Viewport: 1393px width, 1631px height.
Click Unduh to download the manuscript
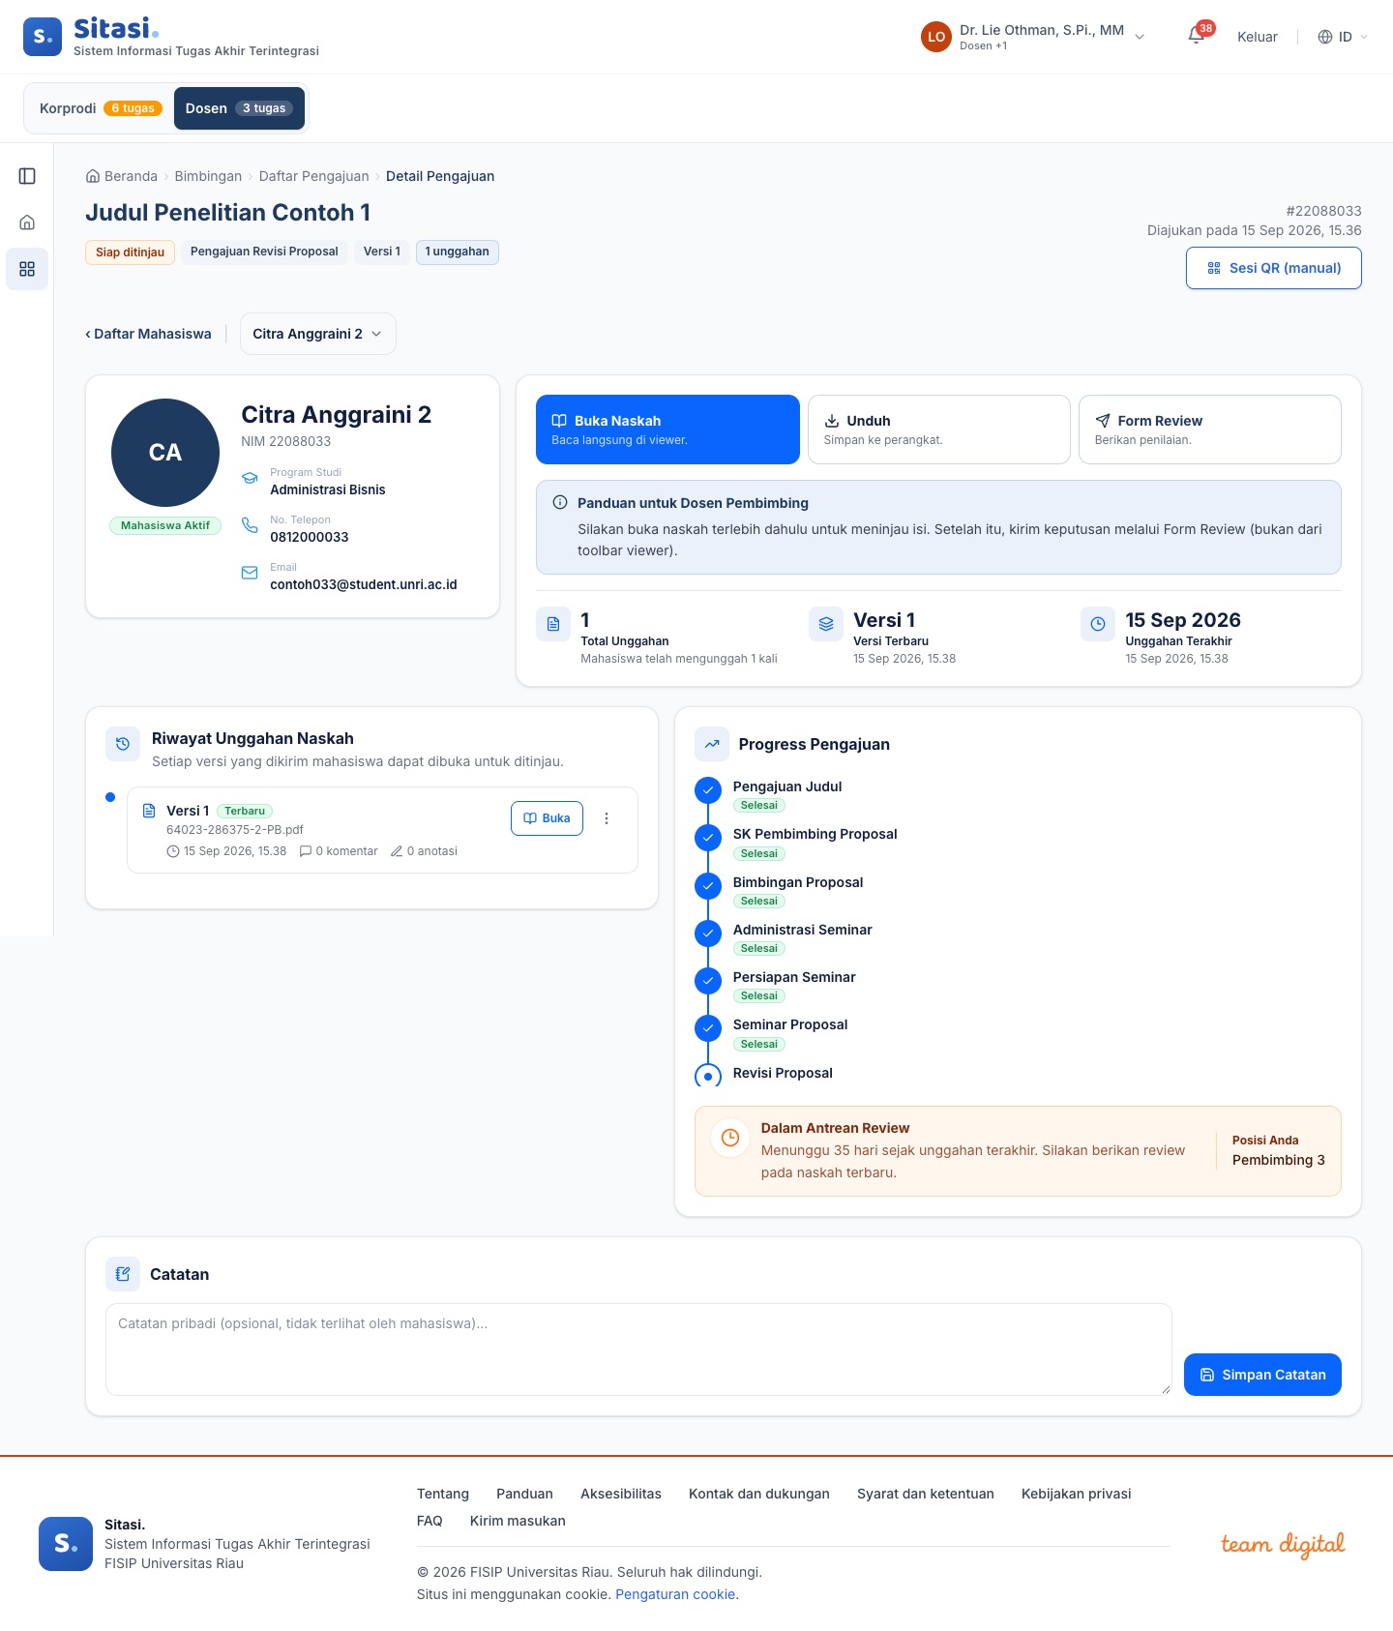click(x=939, y=430)
